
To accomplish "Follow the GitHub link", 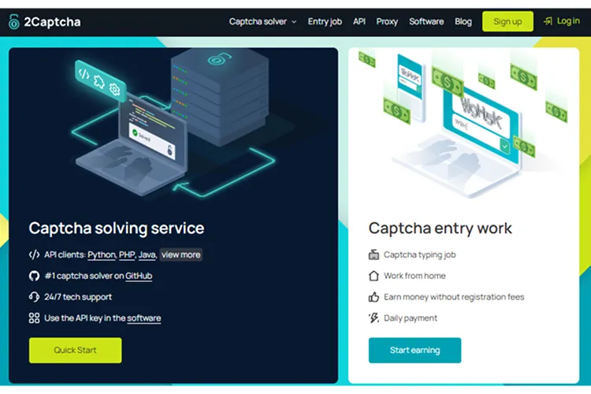I will (x=139, y=276).
